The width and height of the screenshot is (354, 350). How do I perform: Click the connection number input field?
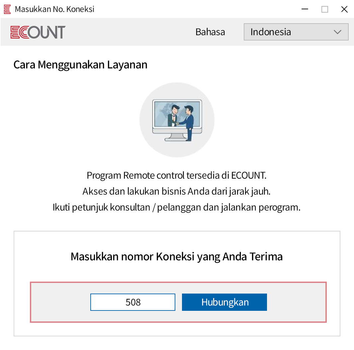point(133,302)
